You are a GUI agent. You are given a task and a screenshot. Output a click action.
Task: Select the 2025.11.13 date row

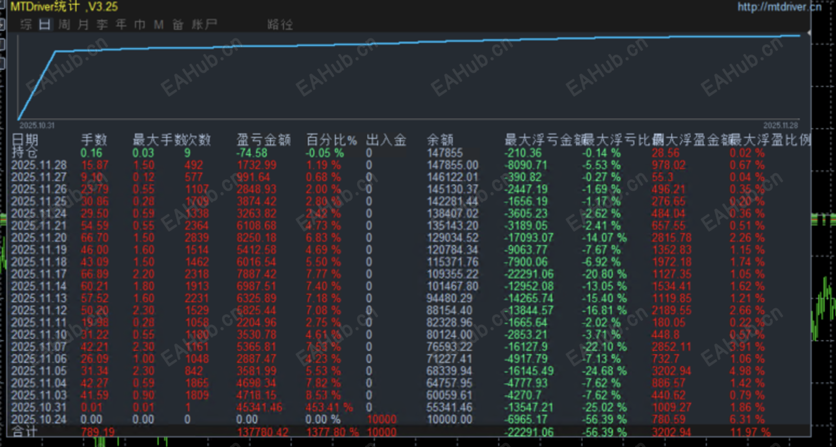pos(39,298)
